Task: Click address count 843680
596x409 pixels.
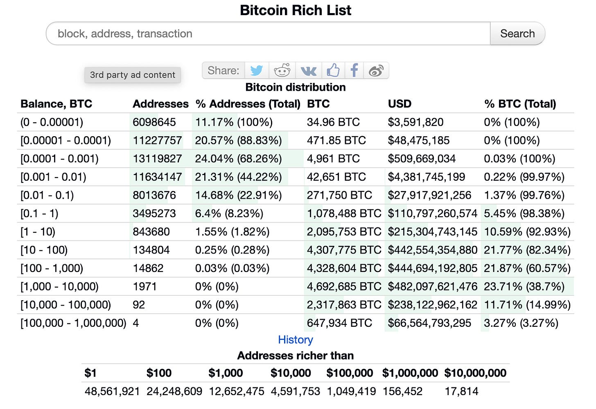Action: click(151, 232)
